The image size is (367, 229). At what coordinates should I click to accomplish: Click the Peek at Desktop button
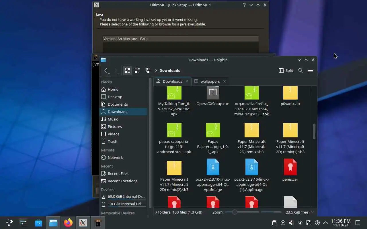click(x=358, y=223)
